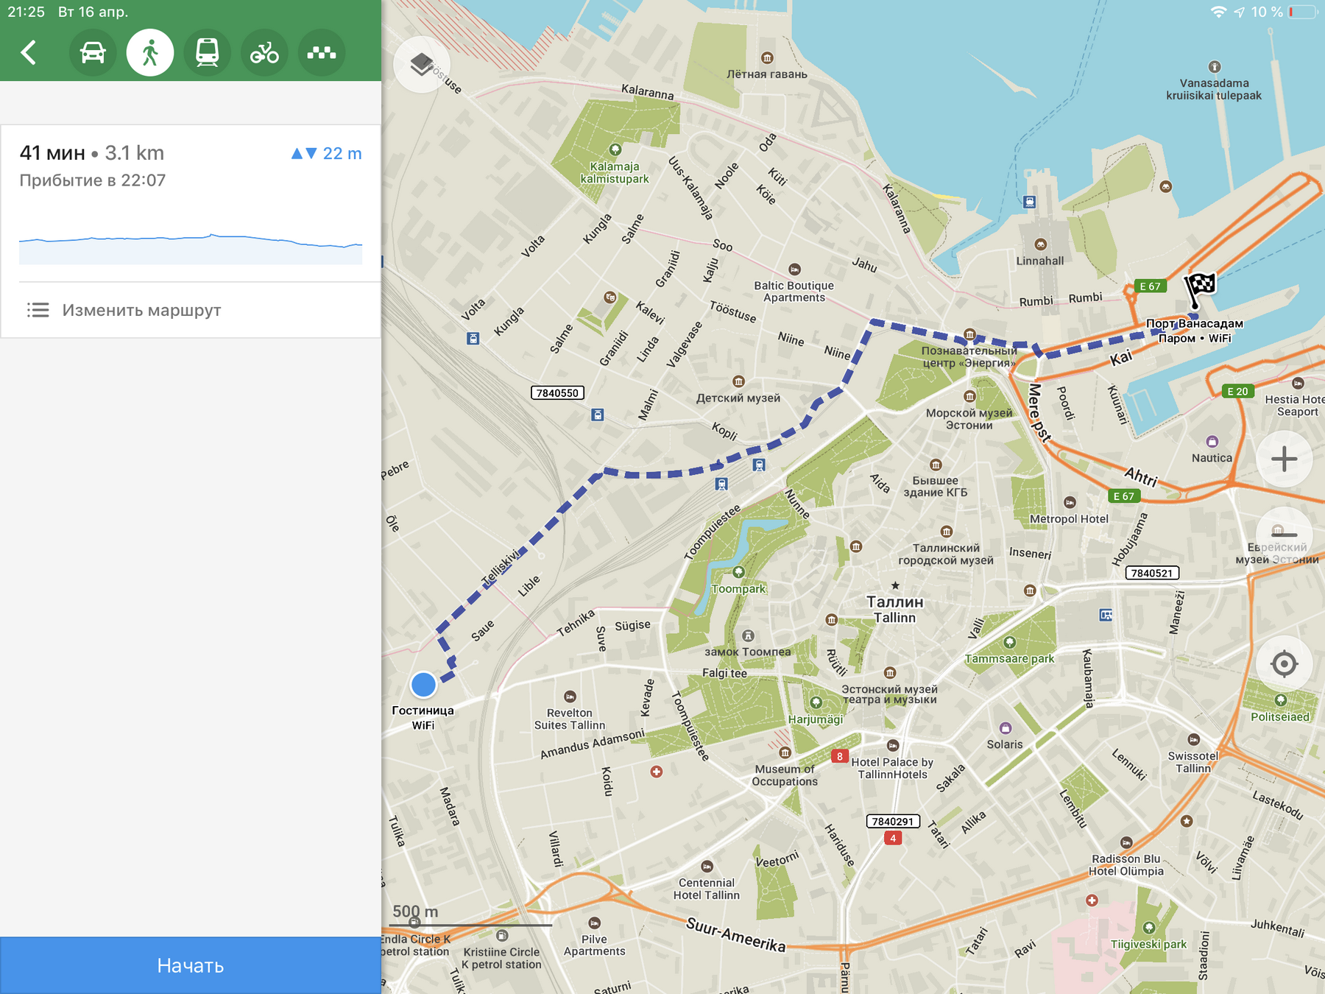Open Эстонский музей театра и музыки marker
Screen dimensions: 1325x994
point(890,673)
